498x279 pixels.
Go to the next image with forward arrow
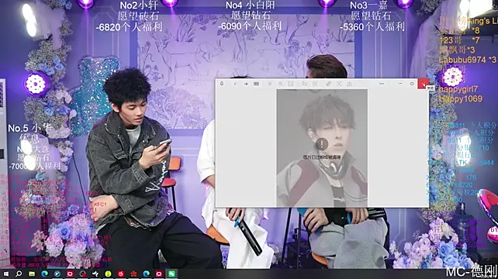246,84
